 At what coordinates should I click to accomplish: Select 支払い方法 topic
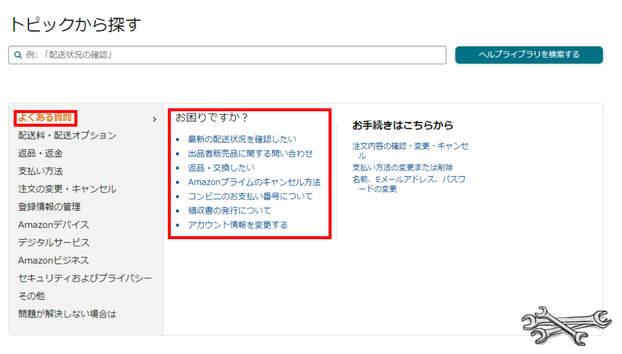pos(41,171)
